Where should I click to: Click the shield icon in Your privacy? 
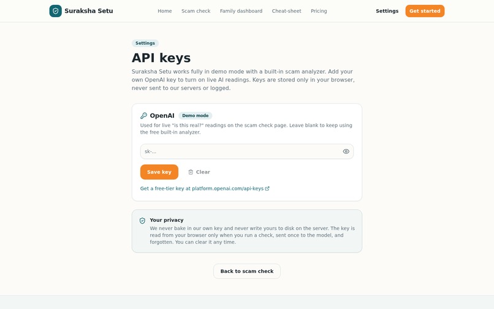click(x=142, y=221)
